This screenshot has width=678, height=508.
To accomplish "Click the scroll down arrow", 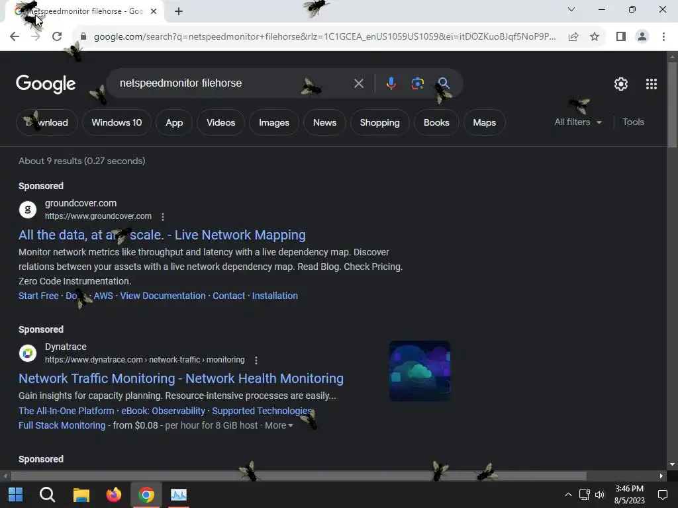I will pos(672,465).
